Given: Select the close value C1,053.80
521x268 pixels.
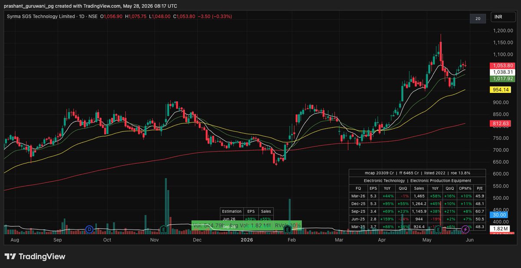Looking at the screenshot, I should click(185, 16).
